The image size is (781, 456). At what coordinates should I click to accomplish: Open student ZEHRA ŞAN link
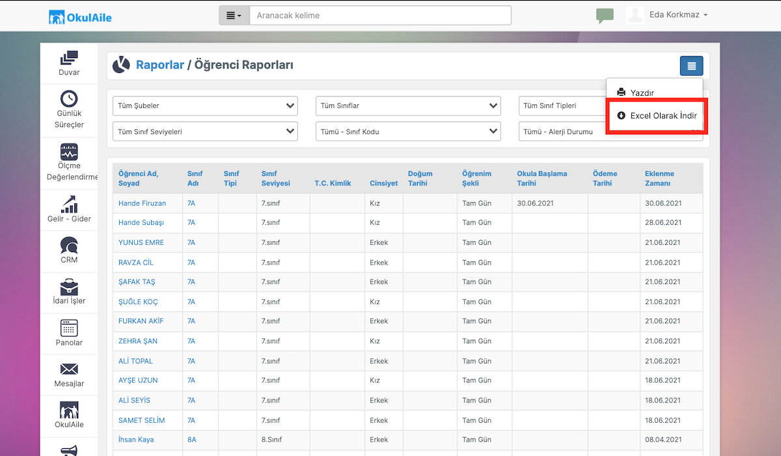click(138, 341)
